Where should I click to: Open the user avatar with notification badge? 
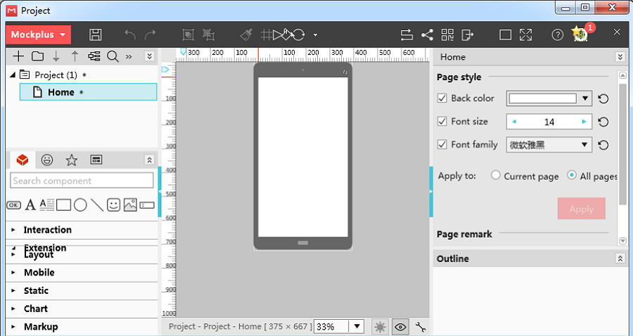[580, 34]
